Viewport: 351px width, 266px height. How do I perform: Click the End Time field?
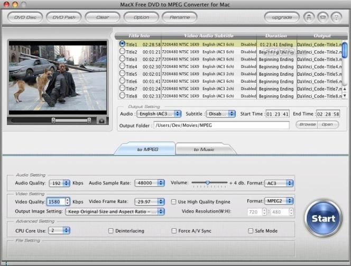[328, 114]
